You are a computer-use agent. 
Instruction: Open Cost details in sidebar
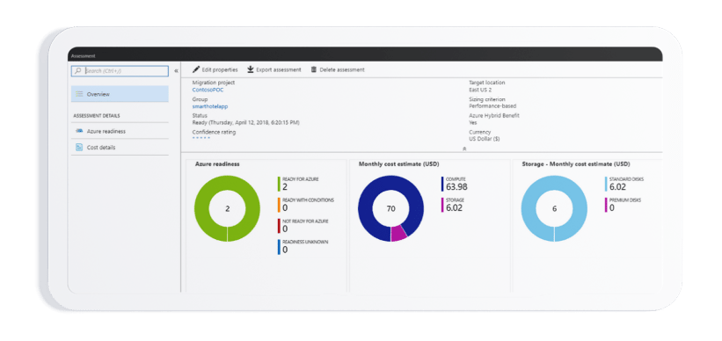pyautogui.click(x=120, y=148)
